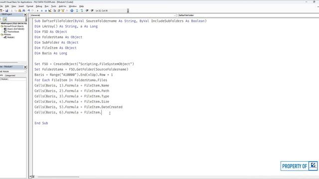Click the Break pause icon
The height and width of the screenshot is (179, 319).
click(41, 10)
